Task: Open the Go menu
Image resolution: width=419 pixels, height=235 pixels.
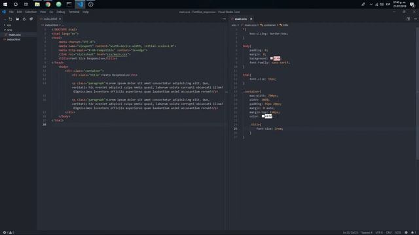Action: point(51,12)
